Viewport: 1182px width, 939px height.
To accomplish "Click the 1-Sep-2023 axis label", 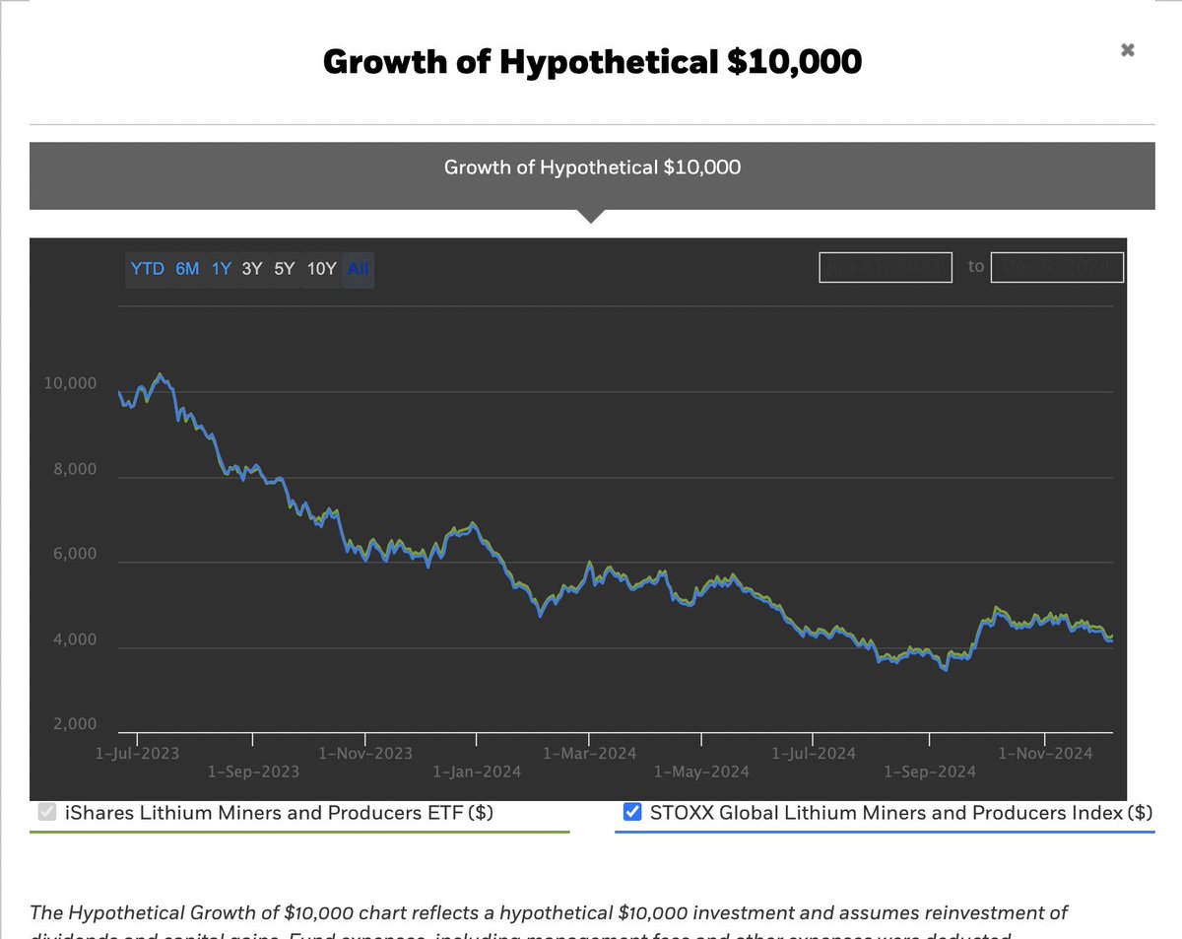I will (x=253, y=771).
